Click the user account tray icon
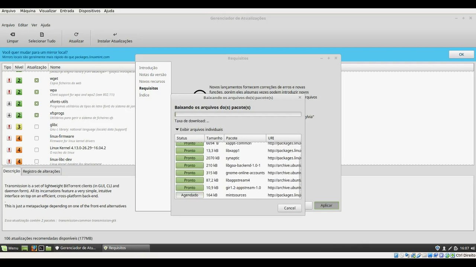 point(444,248)
